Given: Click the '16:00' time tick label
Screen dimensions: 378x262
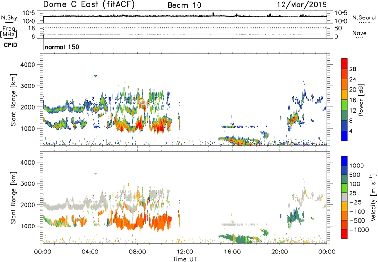Looking at the screenshot, I should 232,252.
